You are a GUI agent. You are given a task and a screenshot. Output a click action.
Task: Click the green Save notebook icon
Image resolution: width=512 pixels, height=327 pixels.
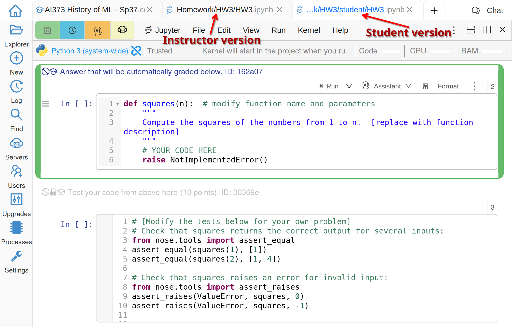click(x=47, y=30)
